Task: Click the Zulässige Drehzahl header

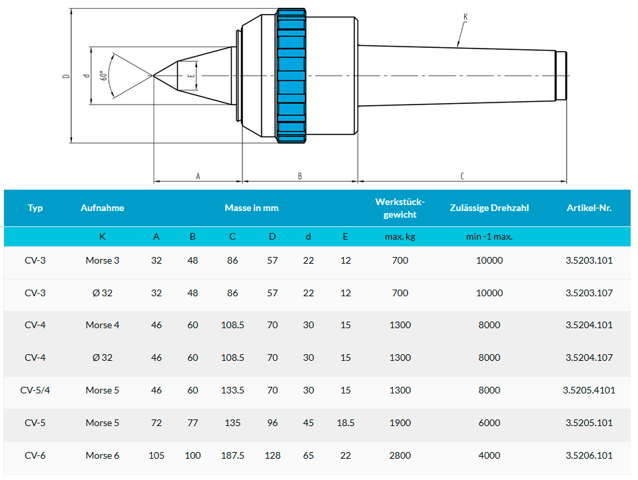Action: 489,208
